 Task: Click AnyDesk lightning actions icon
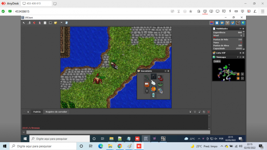pyautogui.click(x=230, y=11)
